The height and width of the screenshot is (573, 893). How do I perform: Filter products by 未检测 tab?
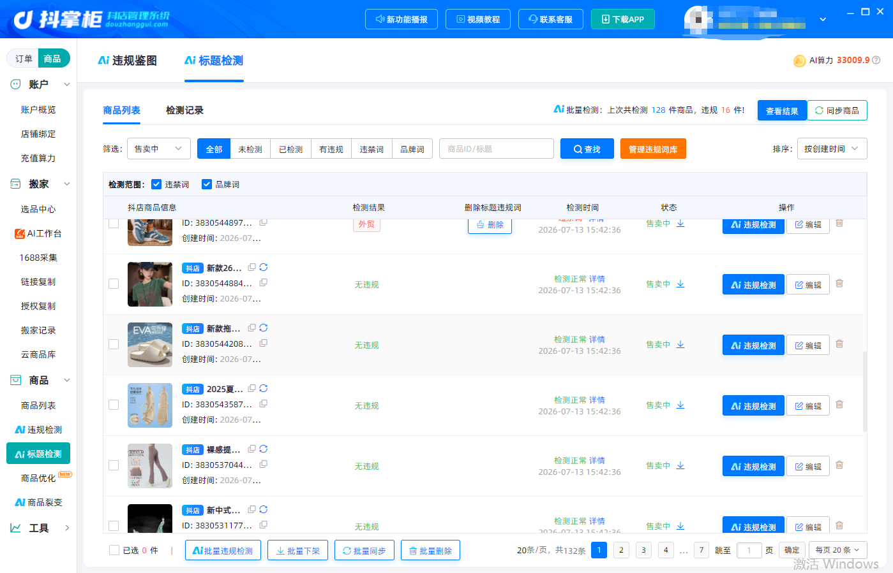[250, 149]
